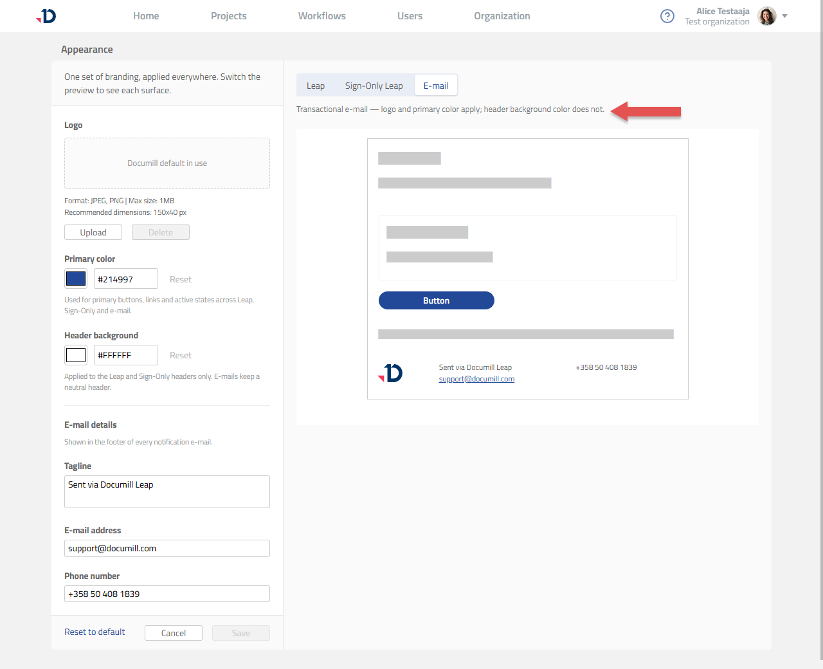823x669 pixels.
Task: Go to Home in the navigation
Action: (146, 16)
